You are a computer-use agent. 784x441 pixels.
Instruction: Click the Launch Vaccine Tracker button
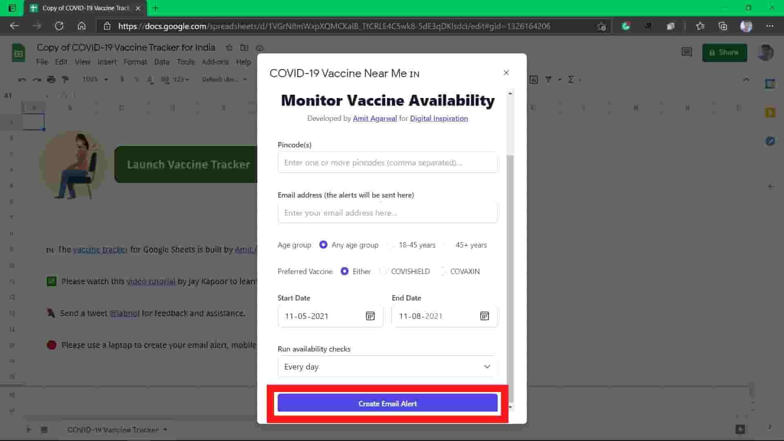pos(186,165)
